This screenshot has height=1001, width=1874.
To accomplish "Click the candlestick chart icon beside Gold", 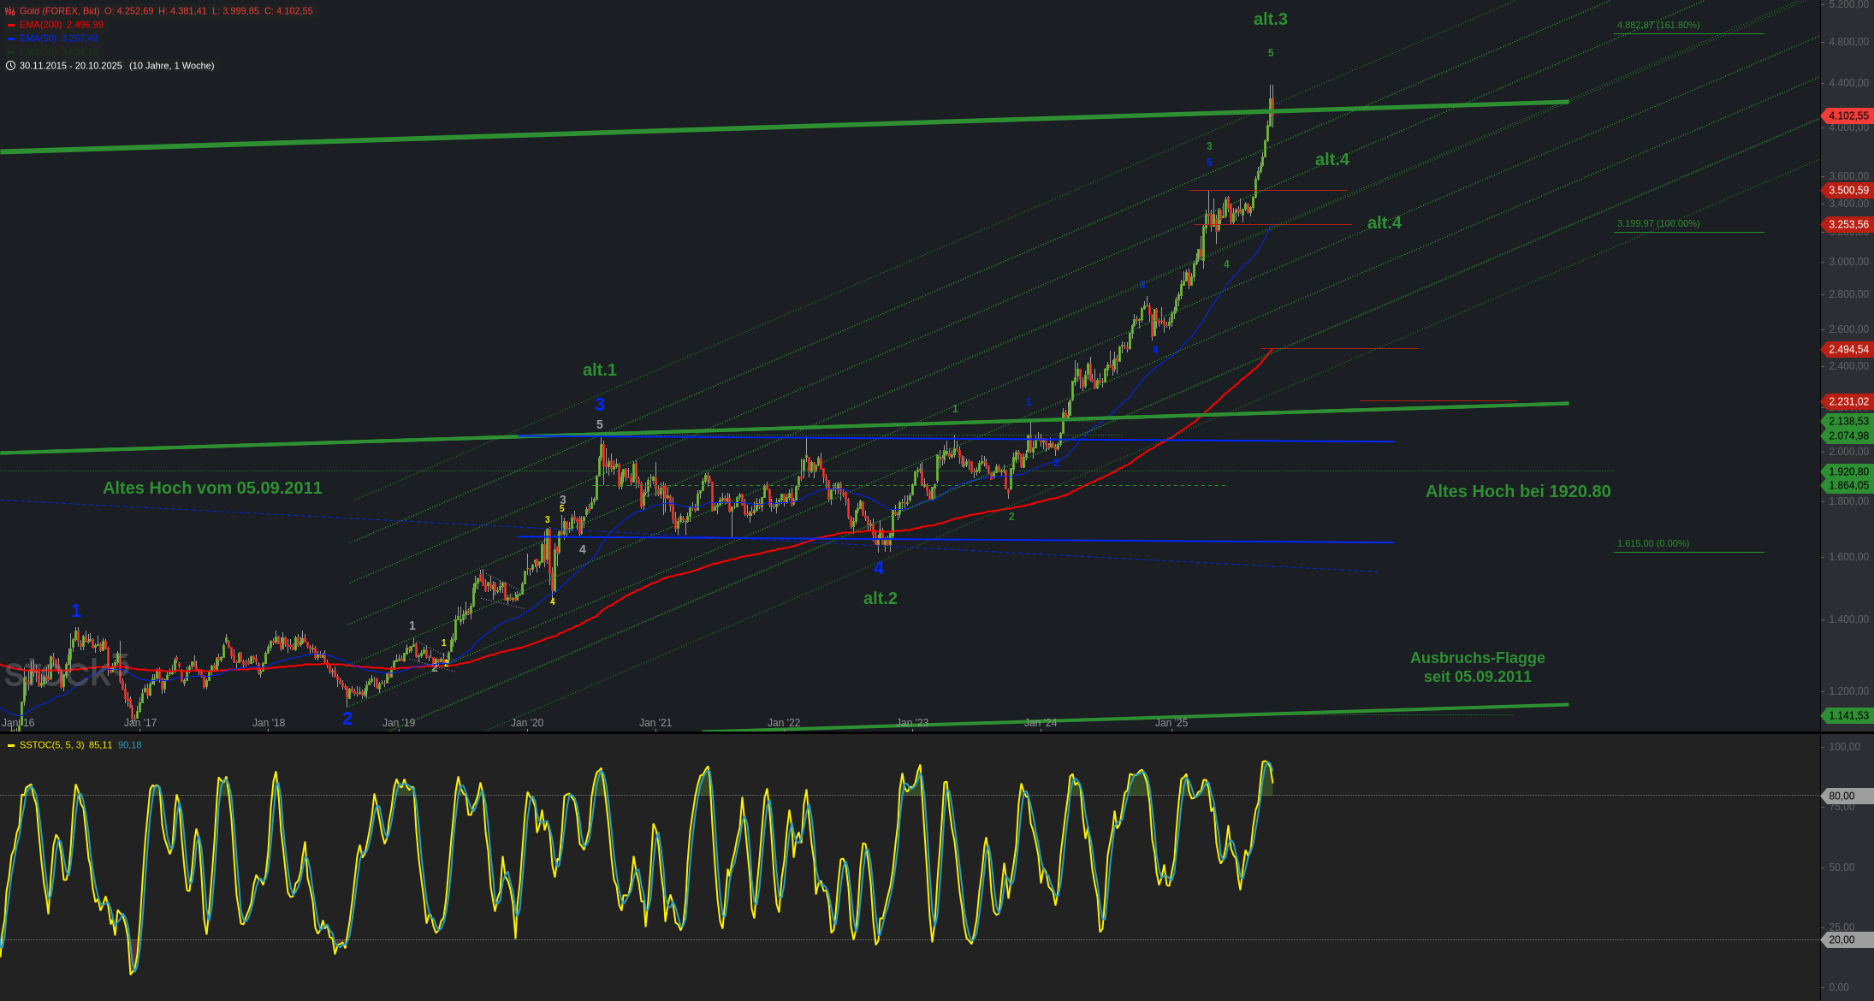I will point(10,11).
